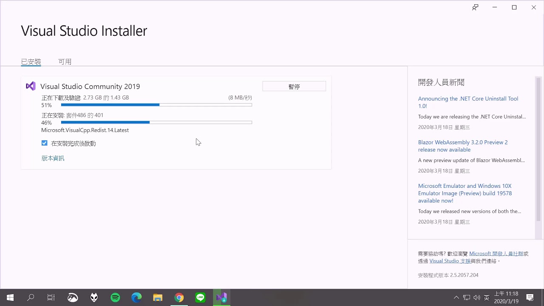This screenshot has width=544, height=306.
Task: Launch Microsoft Edge from taskbar
Action: point(136,297)
